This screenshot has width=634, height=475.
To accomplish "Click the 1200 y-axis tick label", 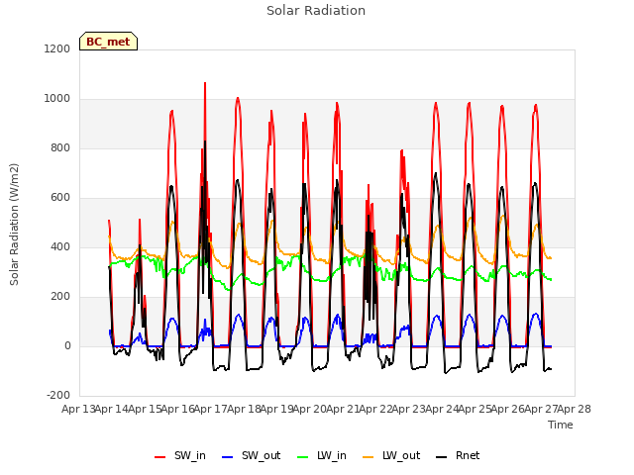I will (57, 48).
